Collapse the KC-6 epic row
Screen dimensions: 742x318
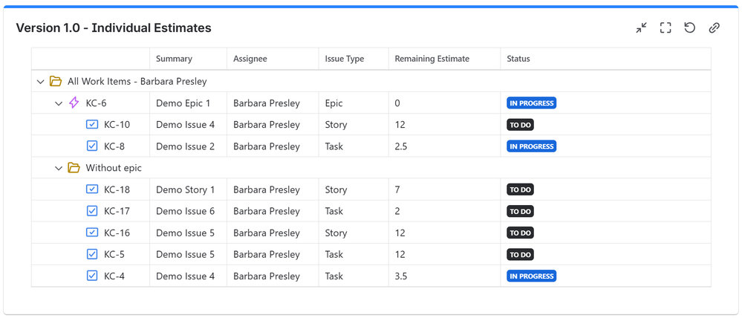(59, 103)
